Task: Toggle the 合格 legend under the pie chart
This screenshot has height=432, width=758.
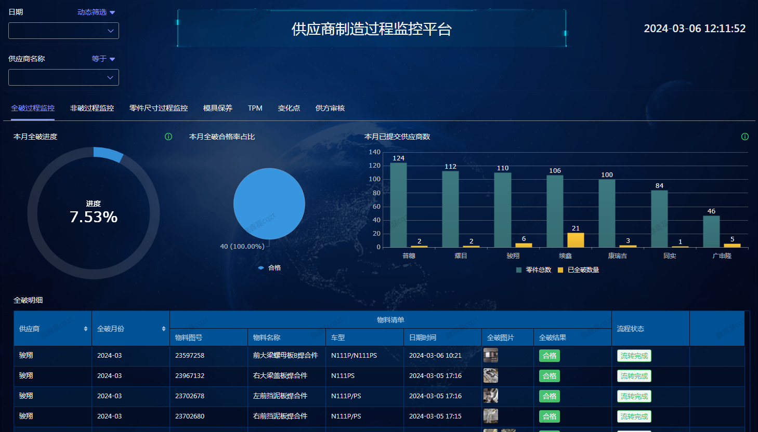Action: [x=269, y=267]
